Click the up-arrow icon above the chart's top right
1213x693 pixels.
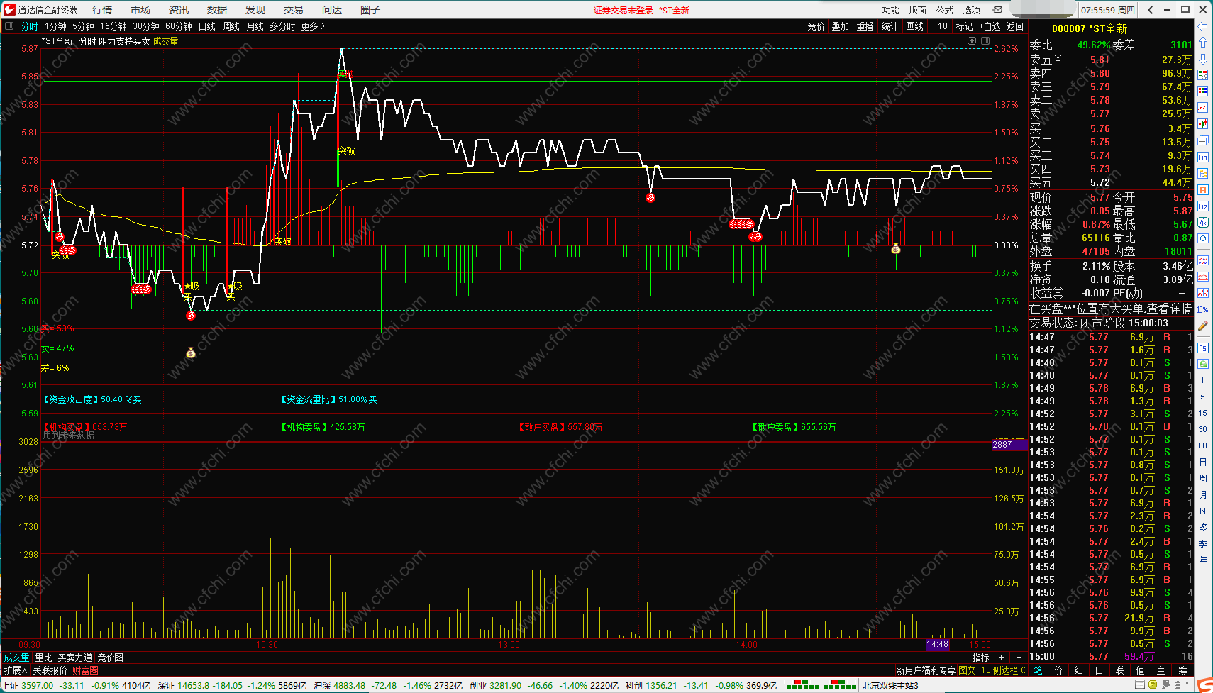pyautogui.click(x=972, y=41)
